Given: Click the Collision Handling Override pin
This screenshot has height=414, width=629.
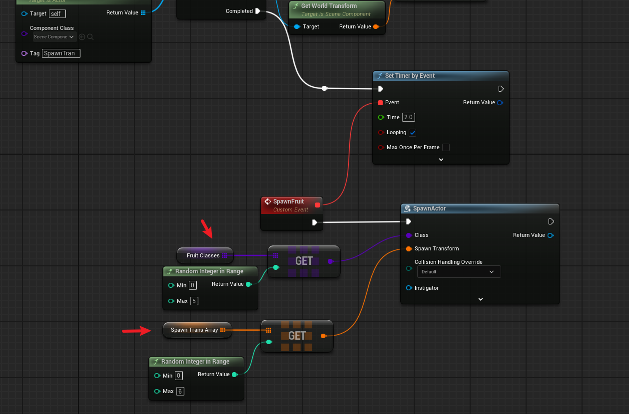Looking at the screenshot, I should (x=409, y=268).
